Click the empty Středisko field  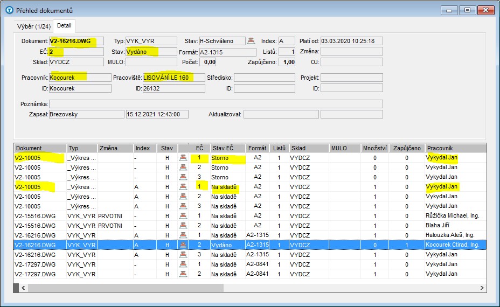pyautogui.click(x=265, y=78)
